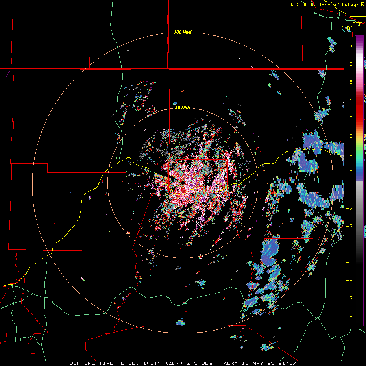Click the -4 value on color scale
The image size is (366, 366).
349,244
